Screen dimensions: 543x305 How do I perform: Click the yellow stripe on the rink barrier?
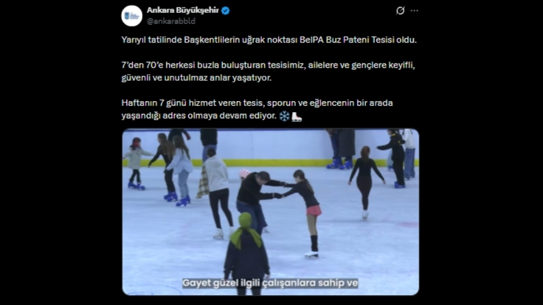pos(270,163)
